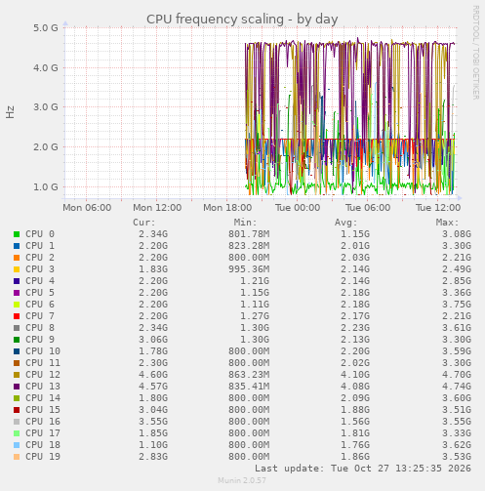Click the 'Avg:' column header
485x491 pixels.
pos(346,223)
